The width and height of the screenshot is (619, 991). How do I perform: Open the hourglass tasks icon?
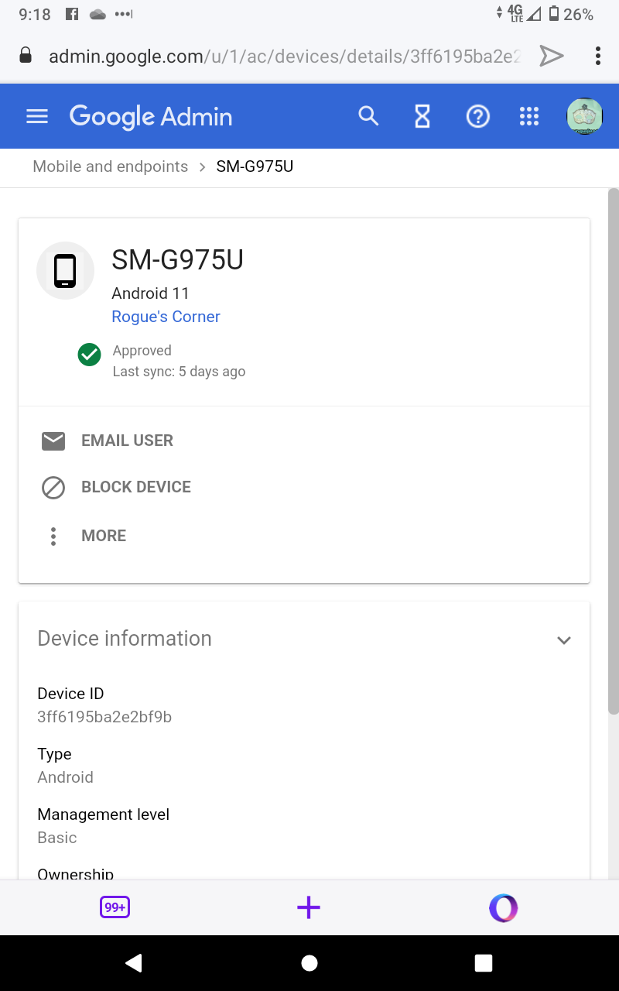click(422, 116)
